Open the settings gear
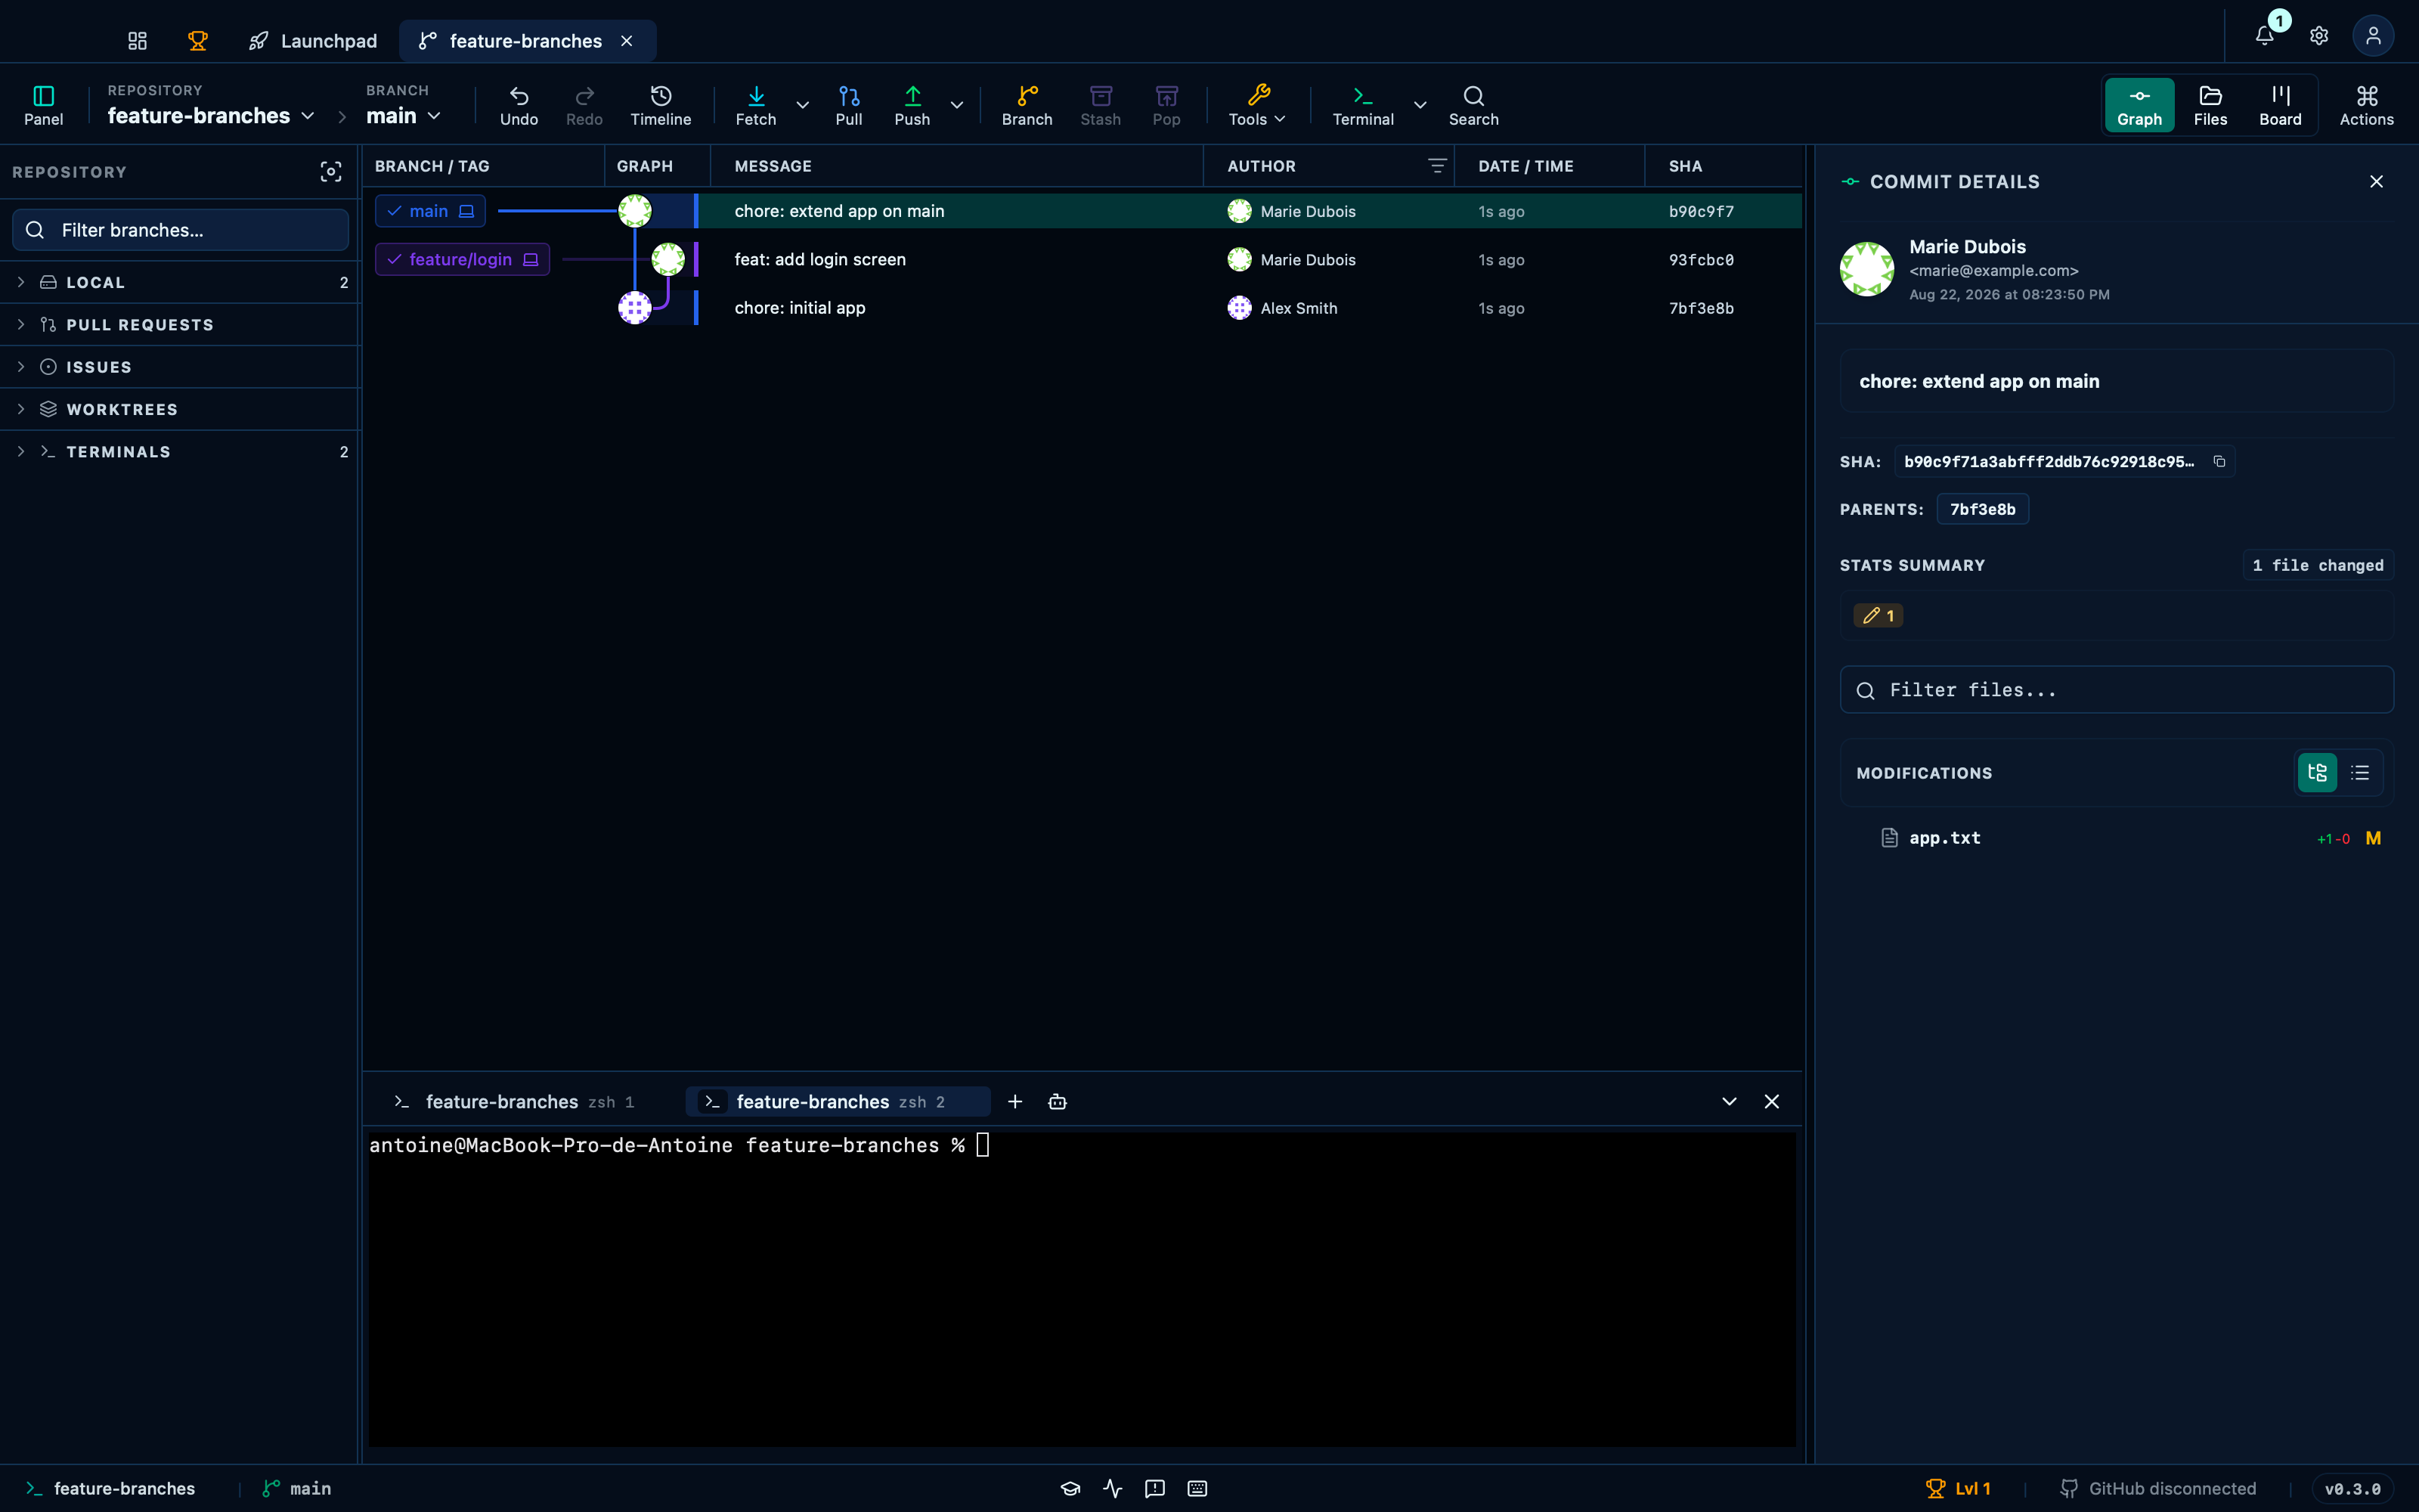This screenshot has width=2419, height=1512. point(2319,36)
